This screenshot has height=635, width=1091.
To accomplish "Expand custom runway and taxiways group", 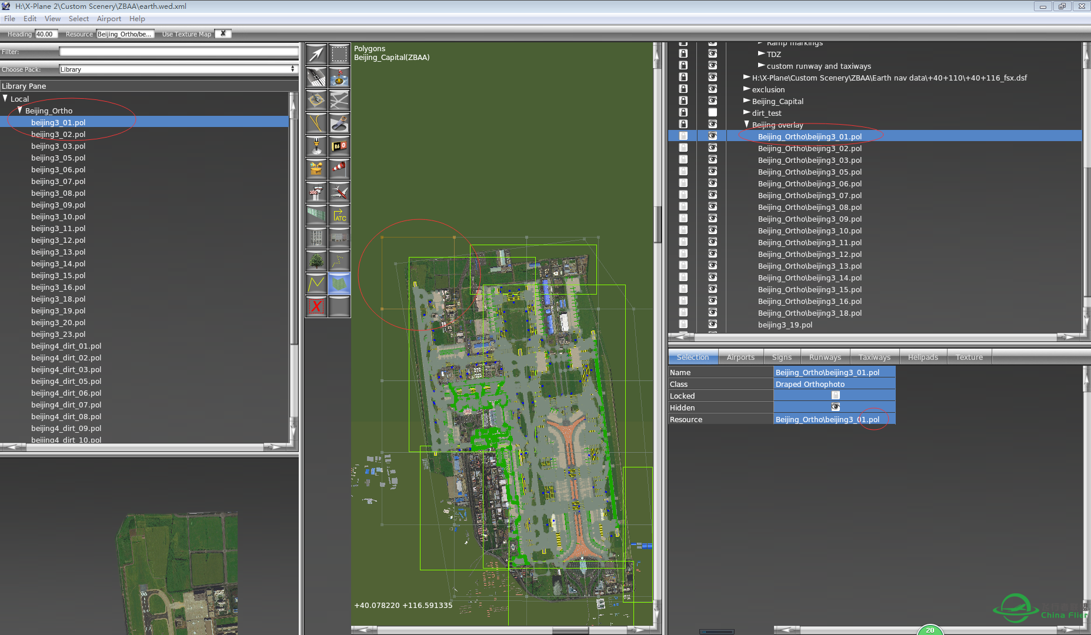I will coord(761,65).
